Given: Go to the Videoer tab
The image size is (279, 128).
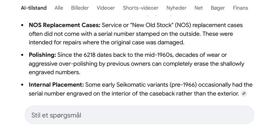Looking at the screenshot, I should click(x=106, y=8).
